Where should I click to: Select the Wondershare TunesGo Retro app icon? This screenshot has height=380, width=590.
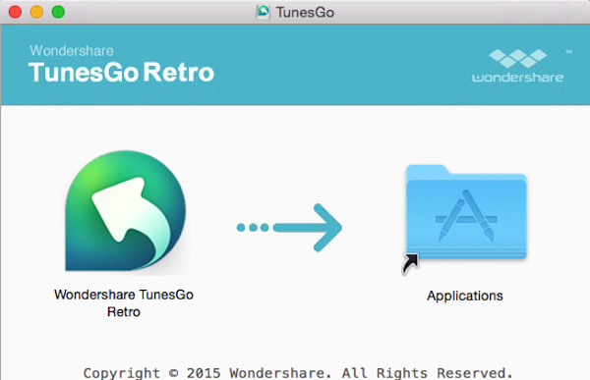click(x=125, y=211)
